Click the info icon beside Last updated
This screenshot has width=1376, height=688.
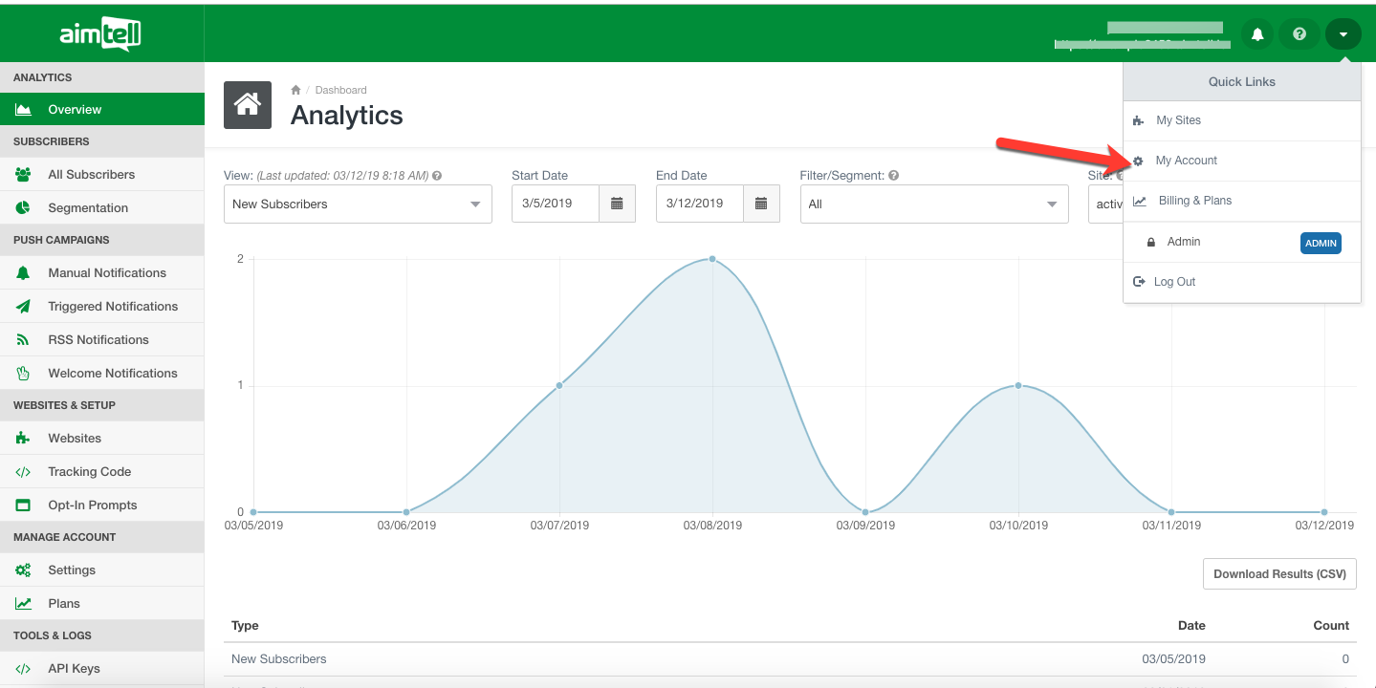click(x=437, y=176)
